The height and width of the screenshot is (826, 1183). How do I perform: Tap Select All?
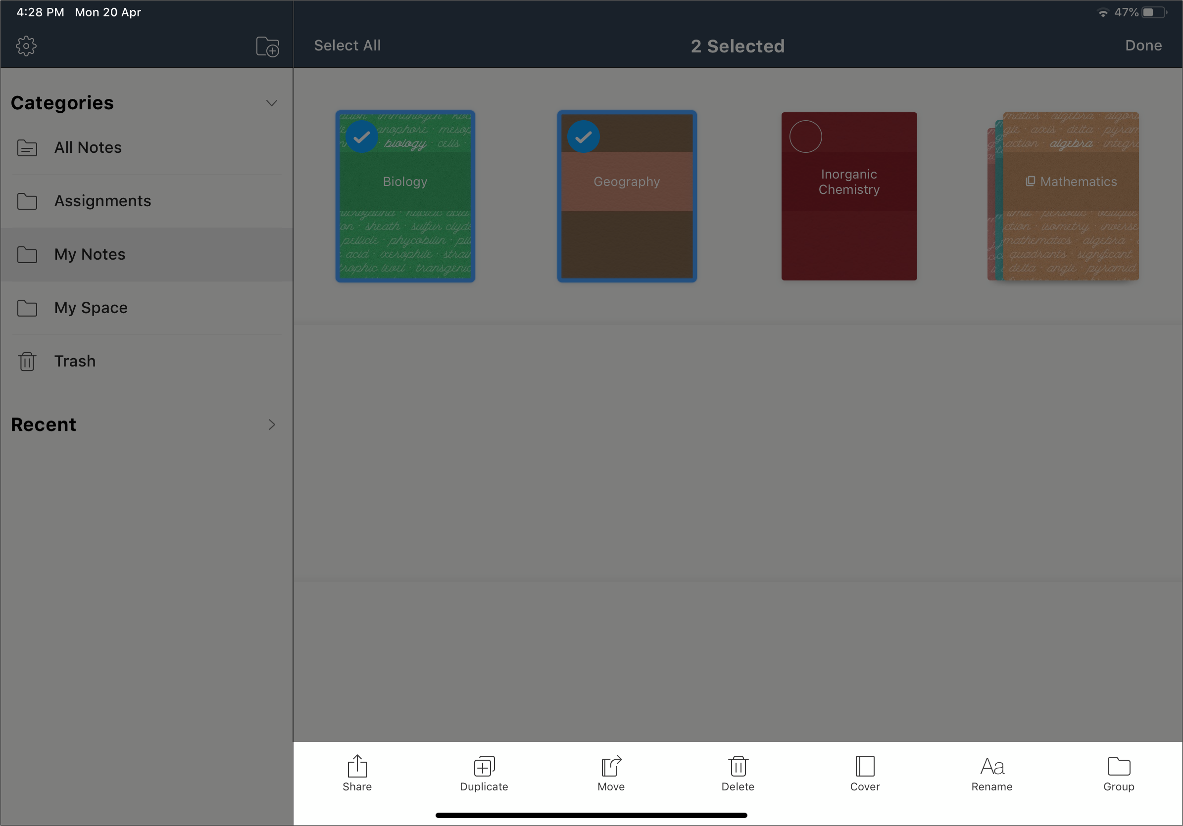point(348,46)
